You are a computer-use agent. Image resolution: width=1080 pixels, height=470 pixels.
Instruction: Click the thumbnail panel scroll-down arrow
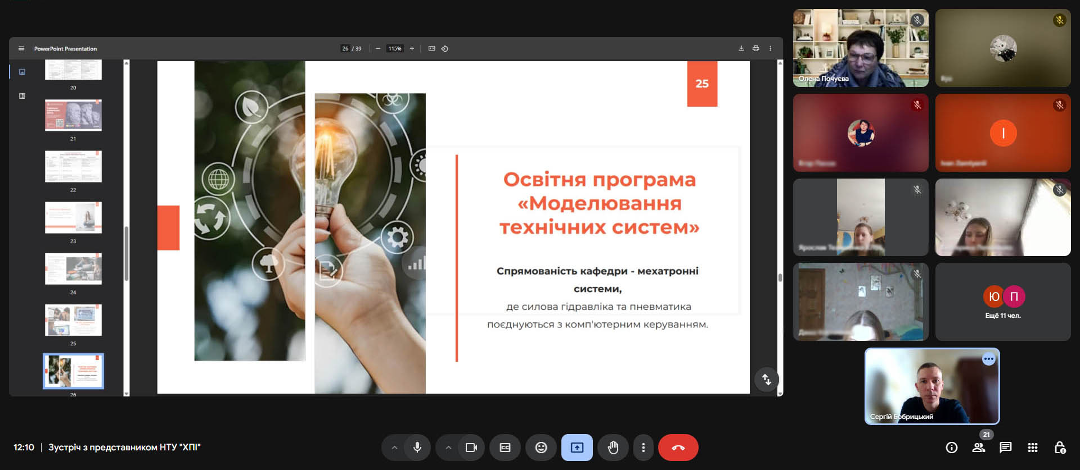coord(127,394)
